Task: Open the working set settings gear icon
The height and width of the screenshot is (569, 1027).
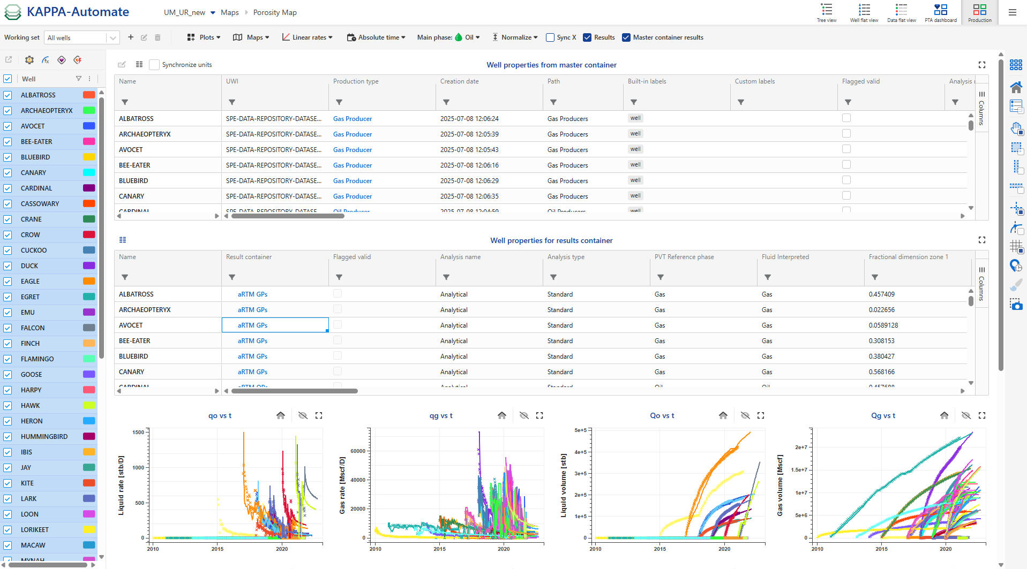Action: point(29,60)
